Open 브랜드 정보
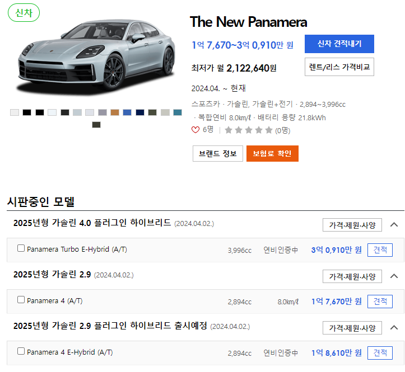The image size is (405, 372). click(x=218, y=153)
